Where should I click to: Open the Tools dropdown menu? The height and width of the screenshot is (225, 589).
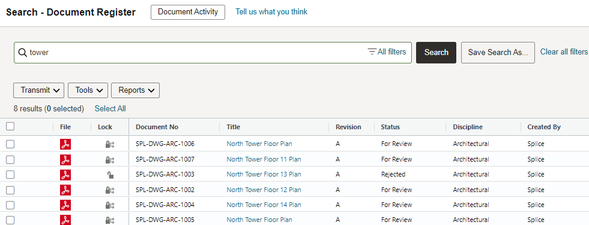pyautogui.click(x=88, y=90)
